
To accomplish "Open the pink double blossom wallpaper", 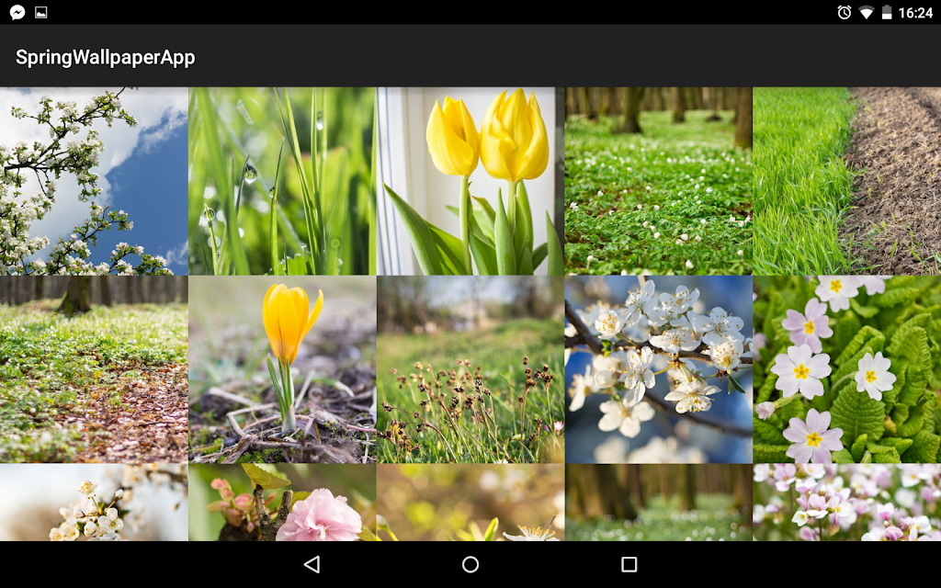I will (282, 503).
